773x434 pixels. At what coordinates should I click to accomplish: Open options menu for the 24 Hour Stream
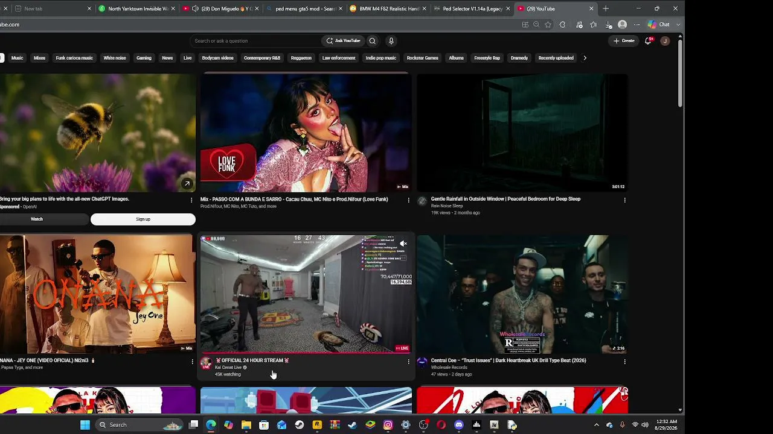click(408, 362)
